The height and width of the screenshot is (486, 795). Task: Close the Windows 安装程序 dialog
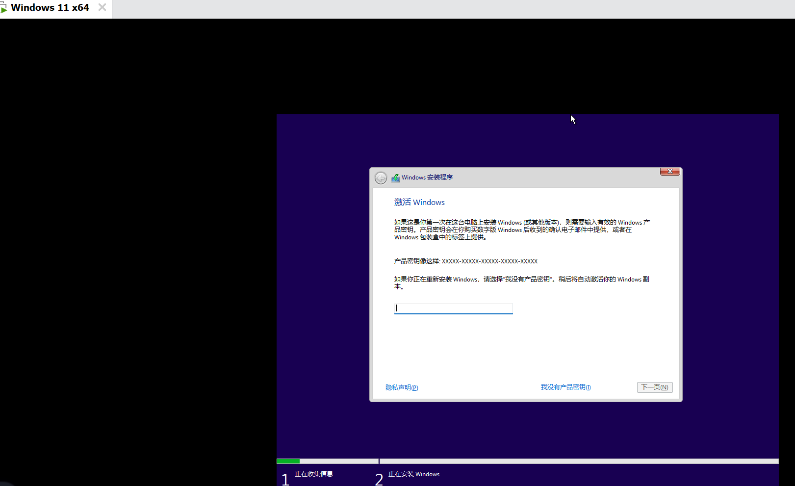670,171
